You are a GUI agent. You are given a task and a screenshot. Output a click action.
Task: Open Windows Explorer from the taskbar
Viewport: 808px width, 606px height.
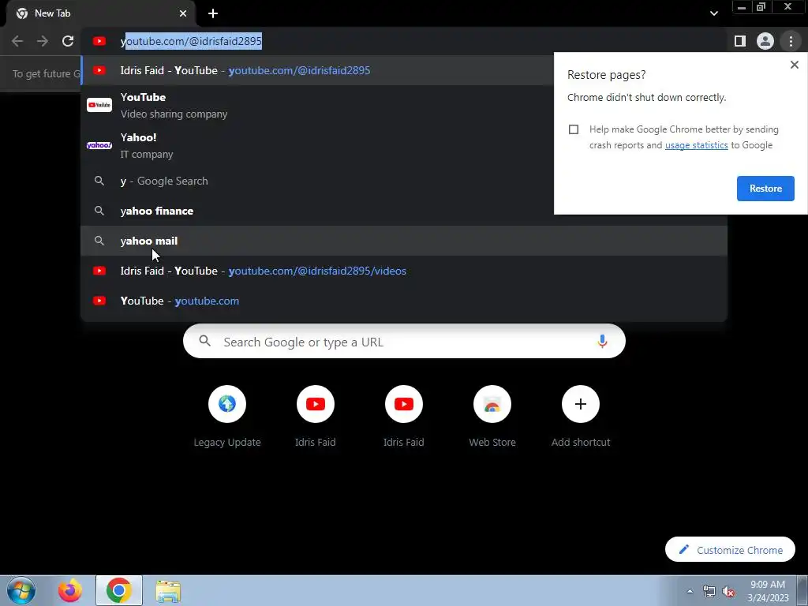pyautogui.click(x=168, y=590)
